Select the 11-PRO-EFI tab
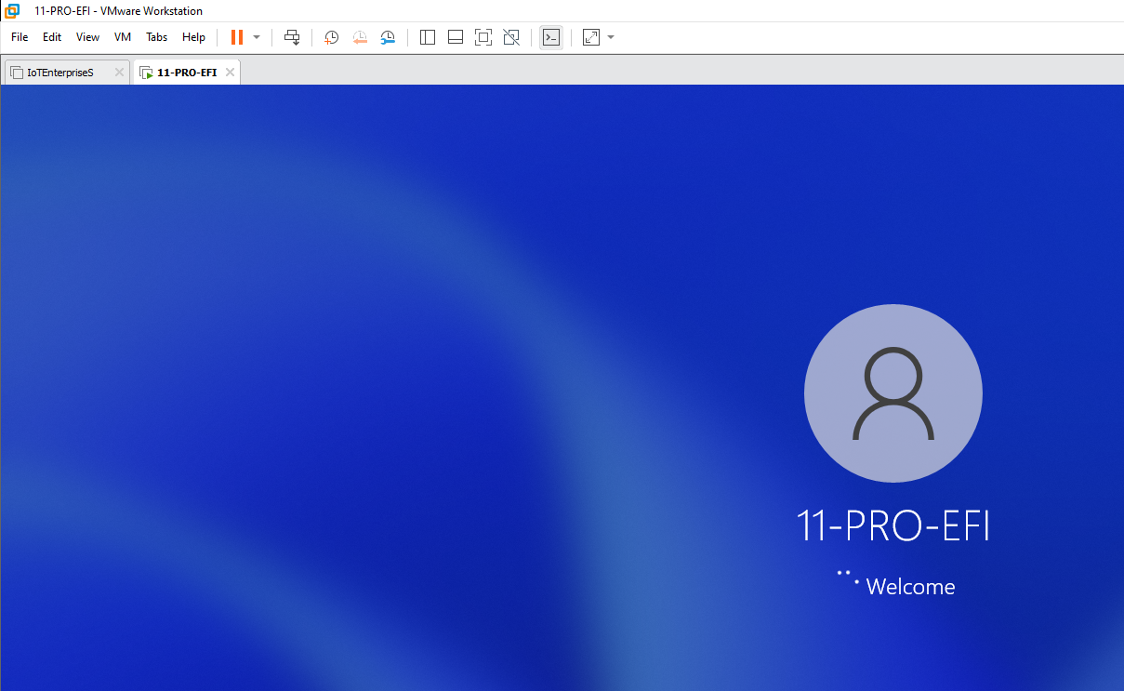This screenshot has height=691, width=1124. (x=187, y=73)
